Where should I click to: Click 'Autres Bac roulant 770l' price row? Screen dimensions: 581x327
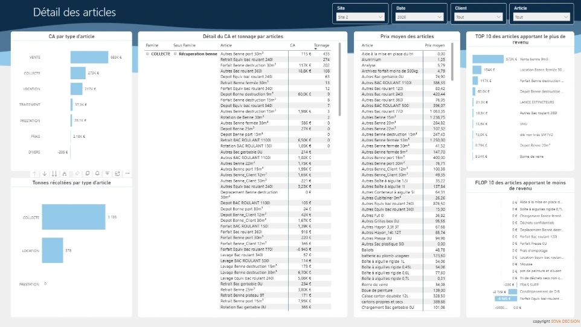(x=403, y=111)
